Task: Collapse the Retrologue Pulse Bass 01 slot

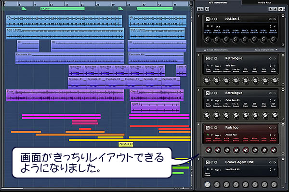Action: tap(283, 90)
